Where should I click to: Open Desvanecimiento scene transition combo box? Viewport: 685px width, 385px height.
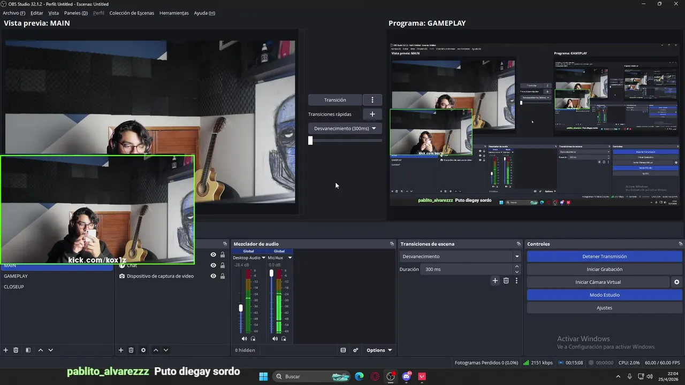(460, 257)
